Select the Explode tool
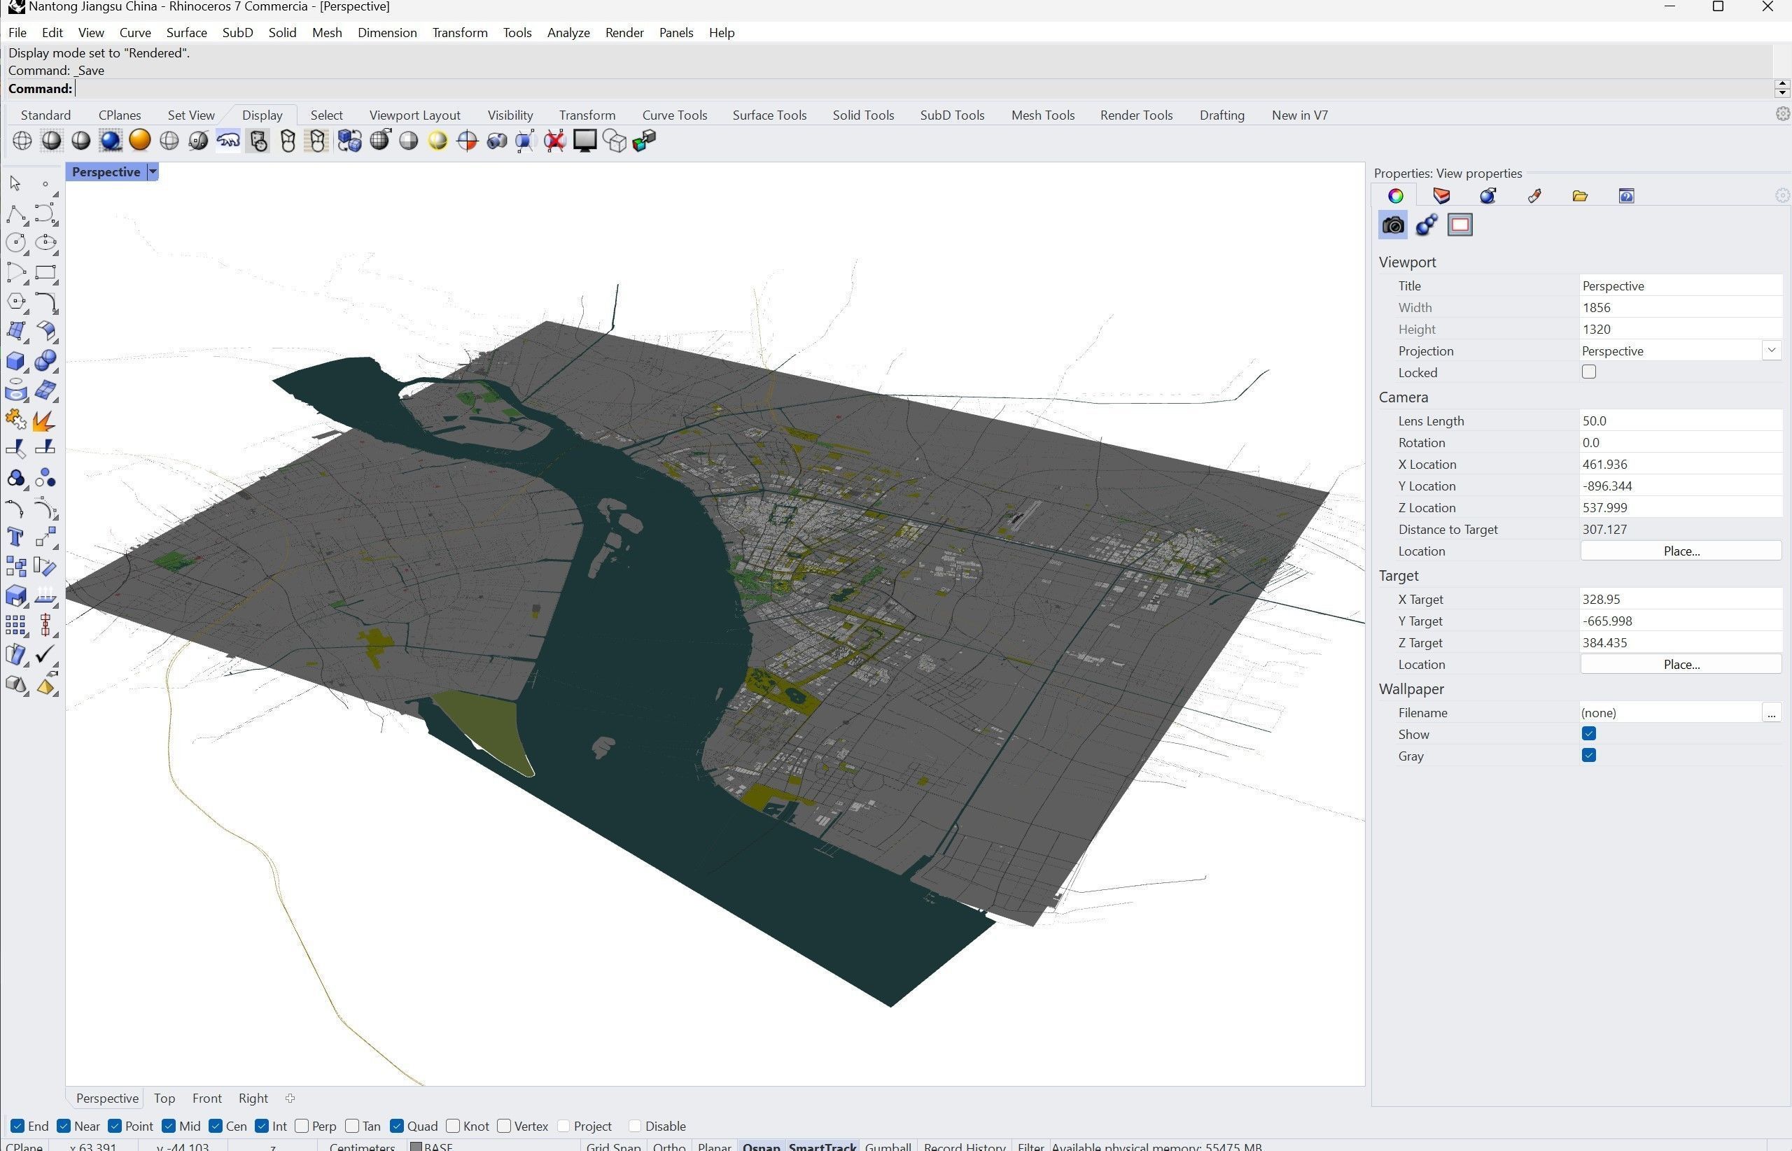The height and width of the screenshot is (1151, 1792). pos(45,421)
